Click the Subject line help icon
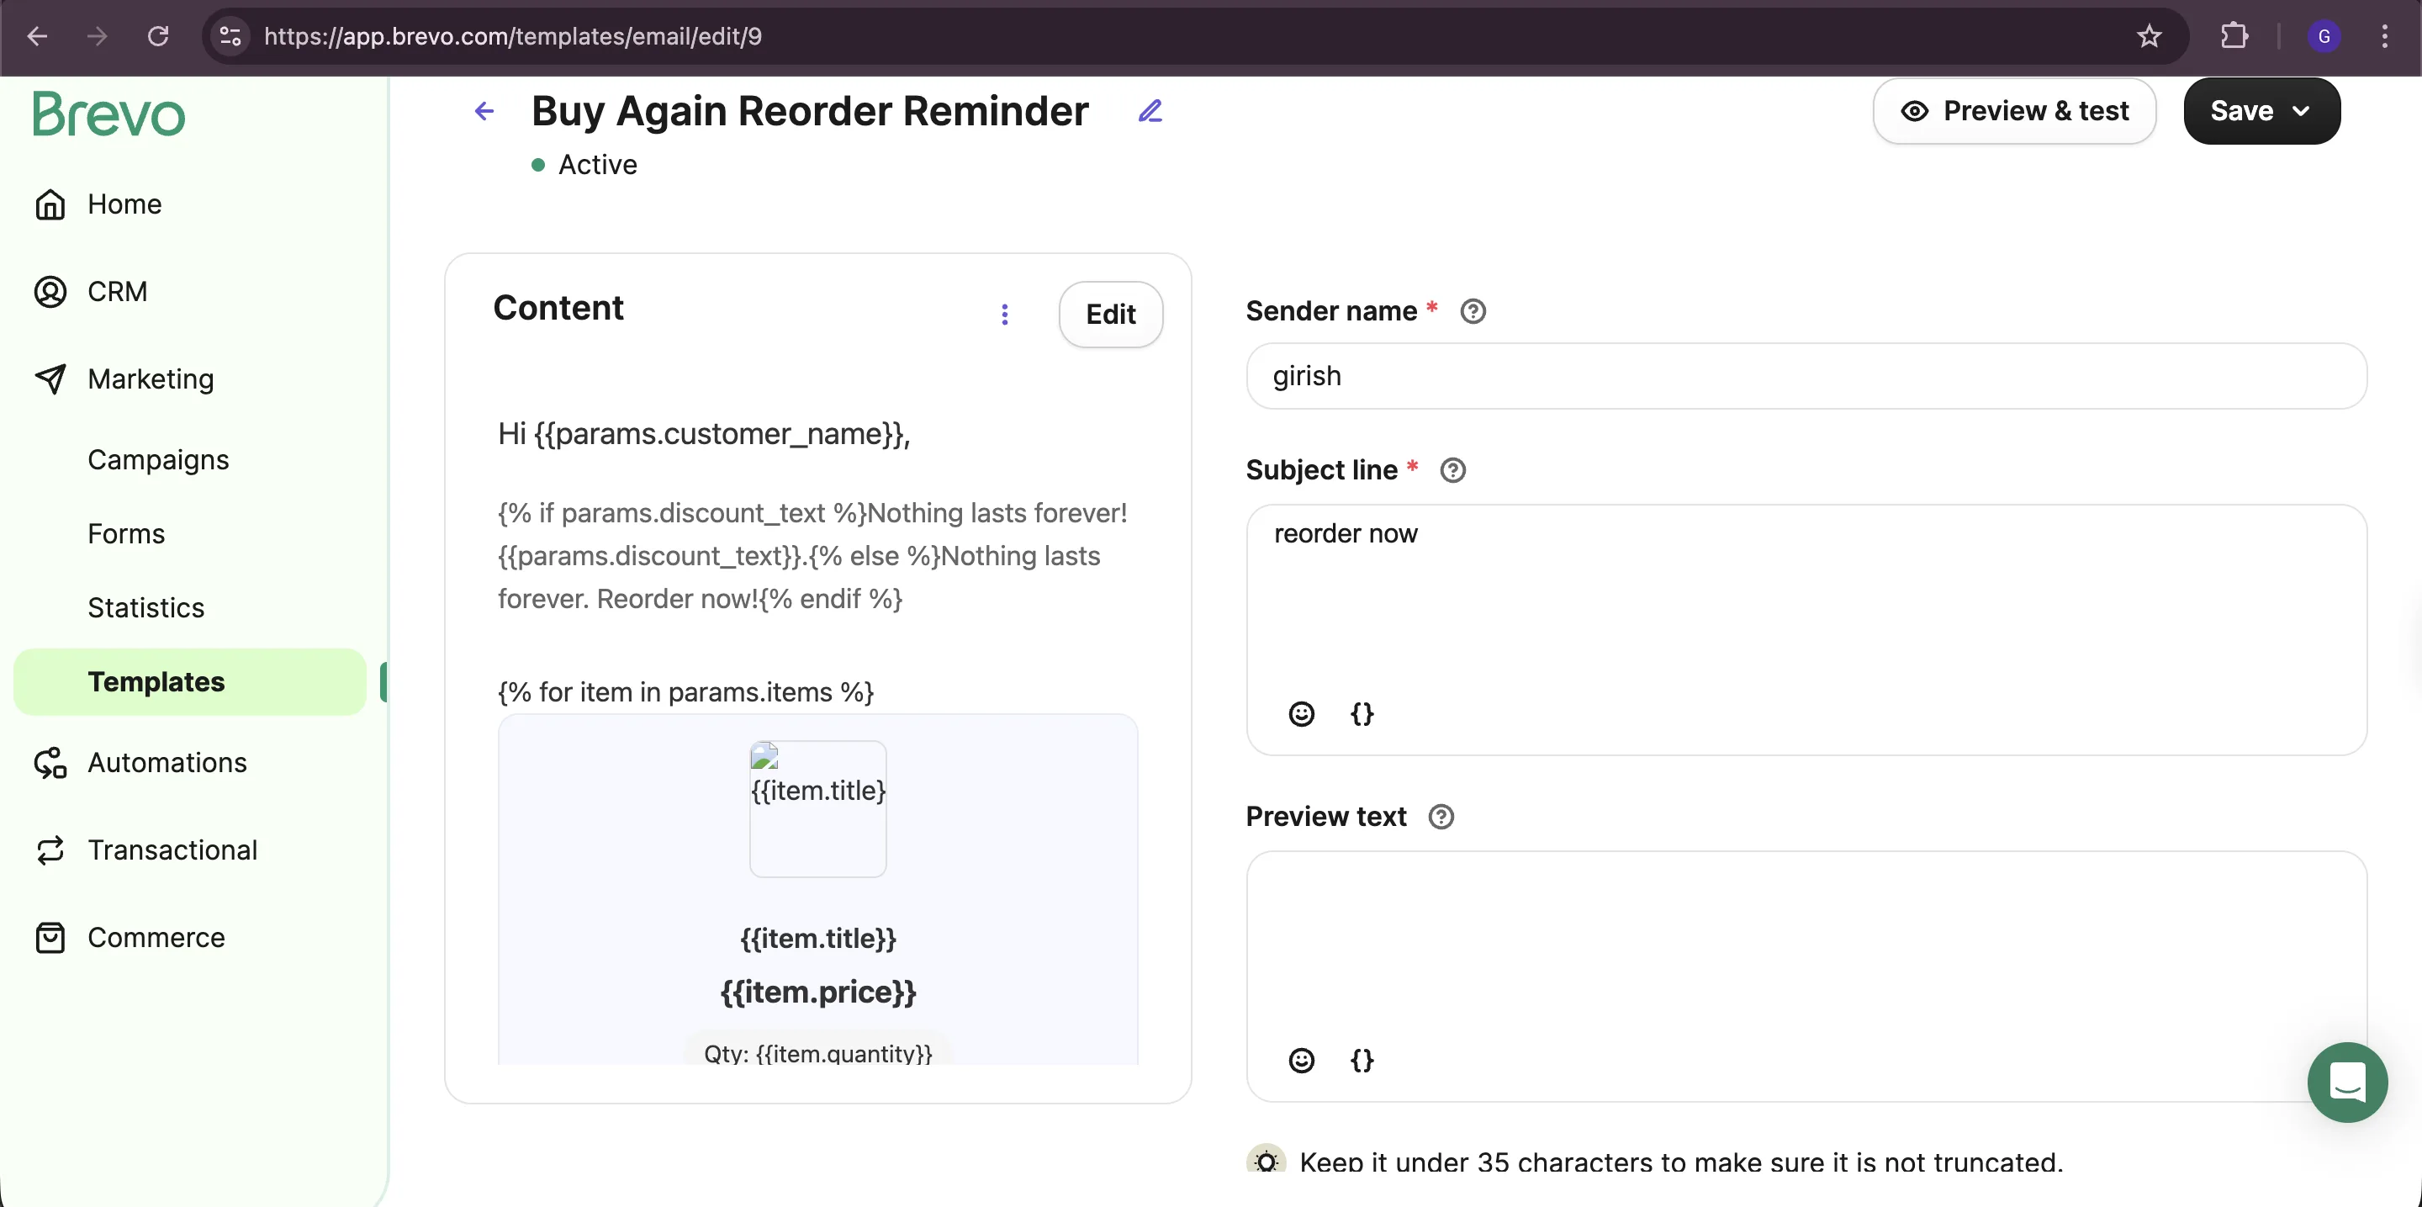 1452,470
